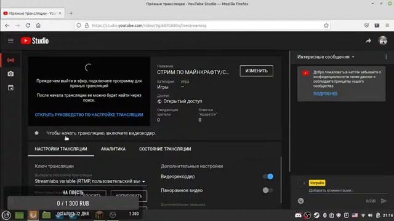Click the padlock site info icon
Screen dimensions: 394x221
(87, 26)
